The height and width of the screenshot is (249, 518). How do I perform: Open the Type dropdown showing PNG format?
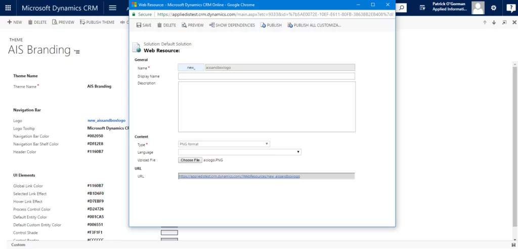point(224,144)
